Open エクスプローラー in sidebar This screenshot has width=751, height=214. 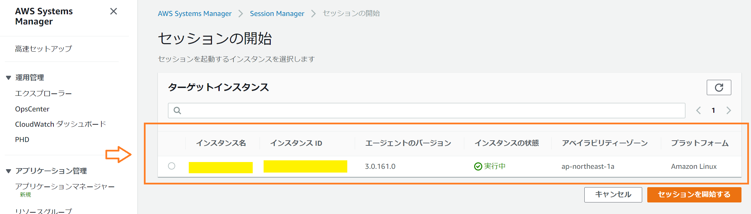click(44, 93)
